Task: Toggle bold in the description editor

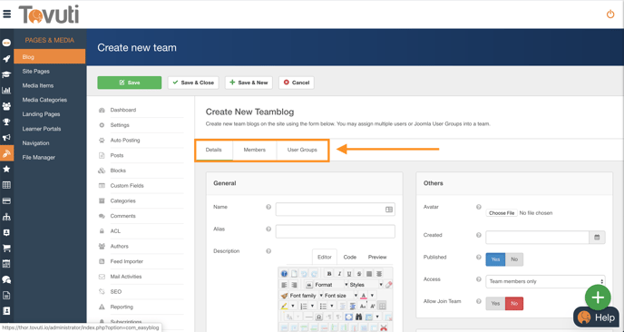Action: 329,273
